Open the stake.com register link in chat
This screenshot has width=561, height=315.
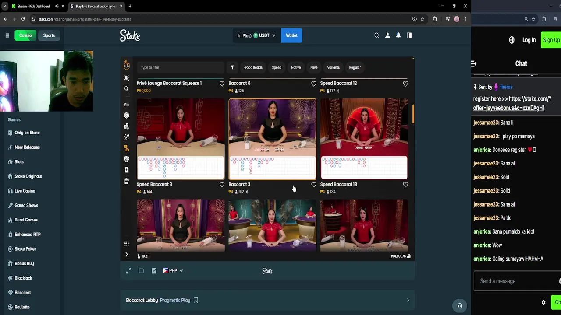tap(512, 103)
